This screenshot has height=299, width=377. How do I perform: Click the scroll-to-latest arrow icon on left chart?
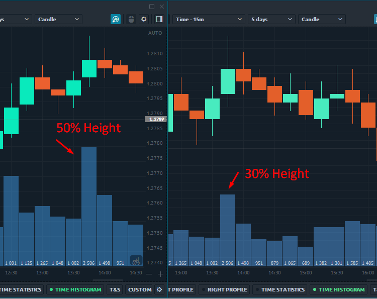click(x=136, y=260)
